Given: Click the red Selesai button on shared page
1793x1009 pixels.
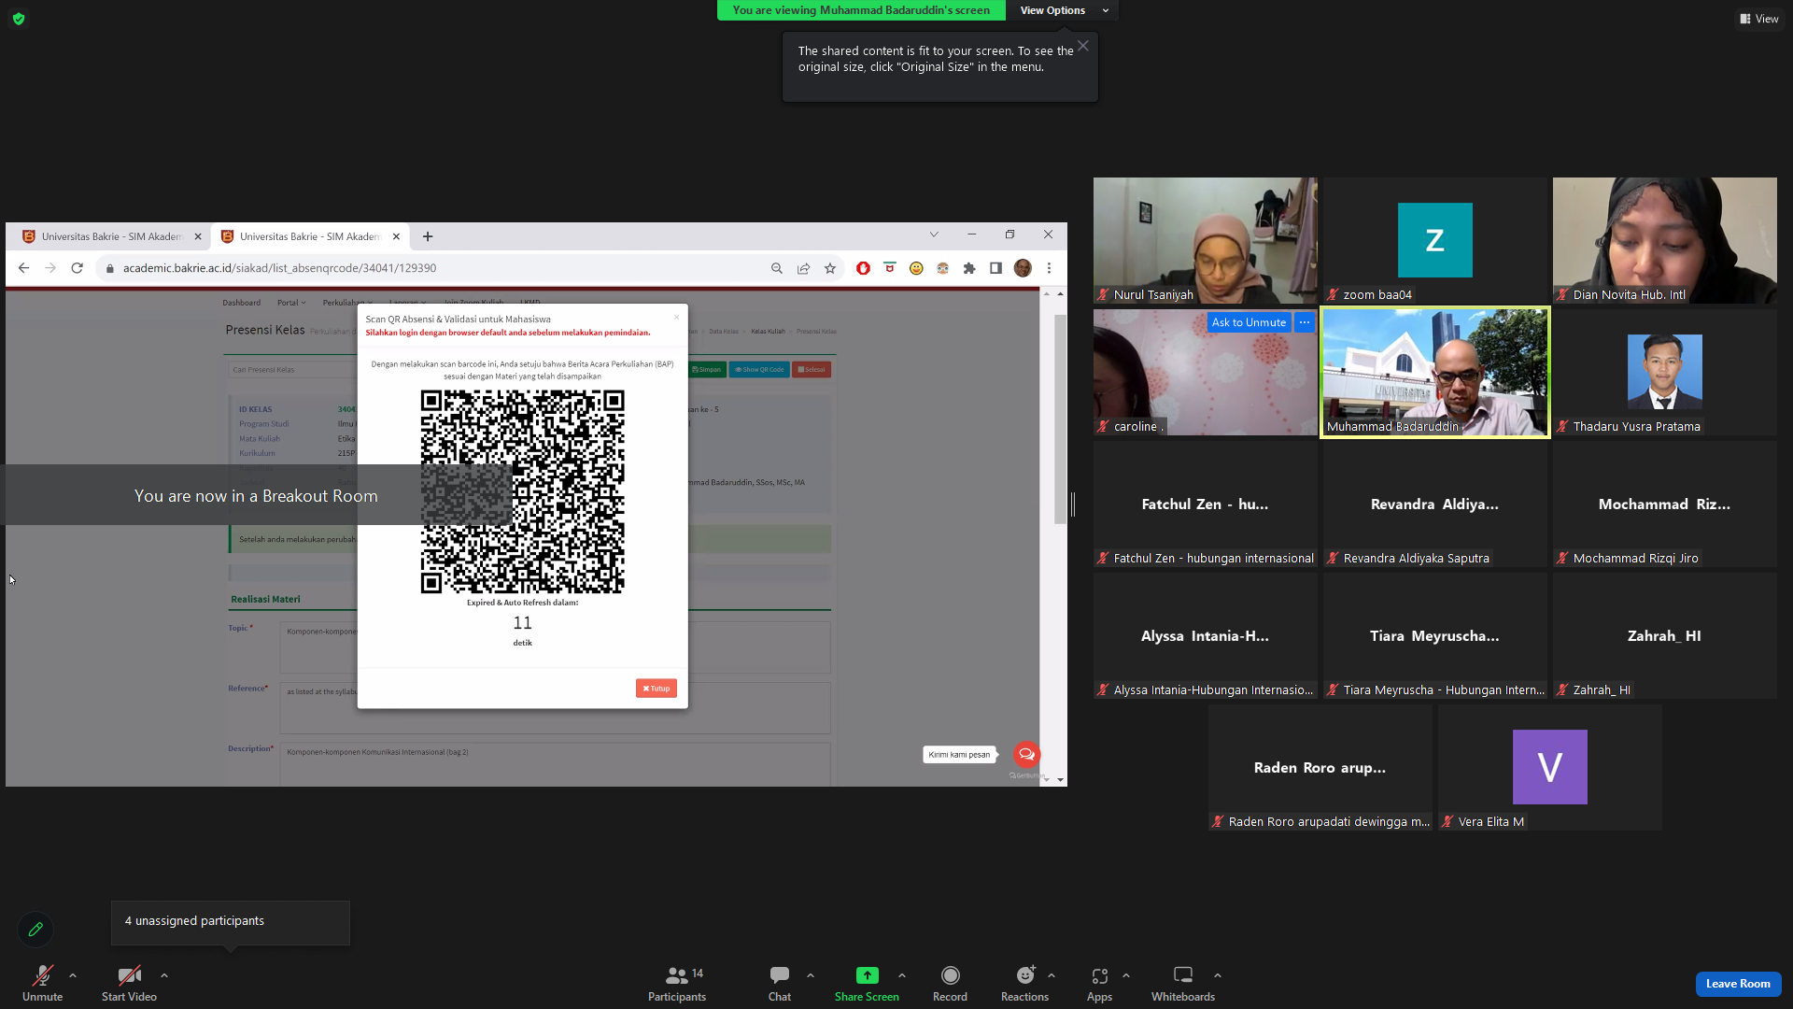Looking at the screenshot, I should coord(812,370).
